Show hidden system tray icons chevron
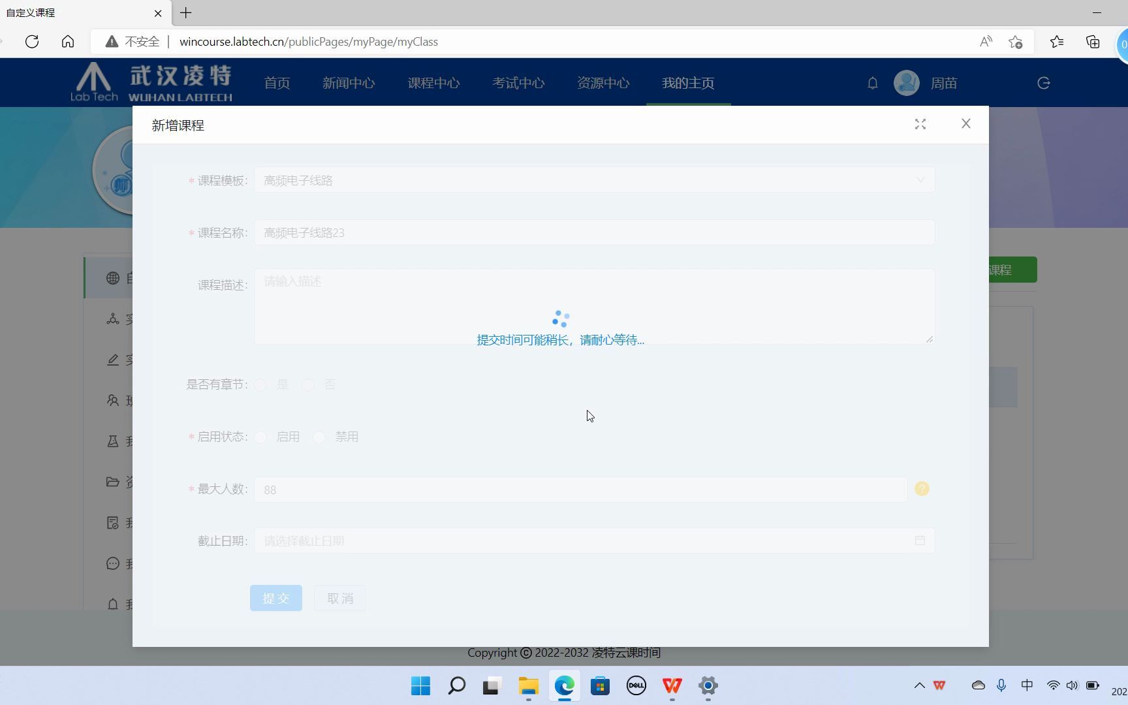Viewport: 1128px width, 705px height. point(919,685)
